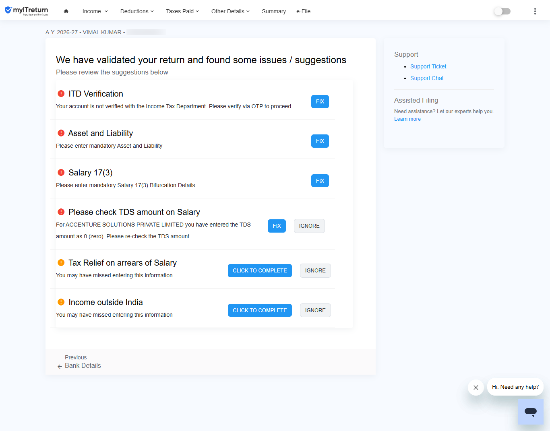Ignore Tax Relief on arrears suggestion
This screenshot has height=431, width=550.
pos(315,270)
